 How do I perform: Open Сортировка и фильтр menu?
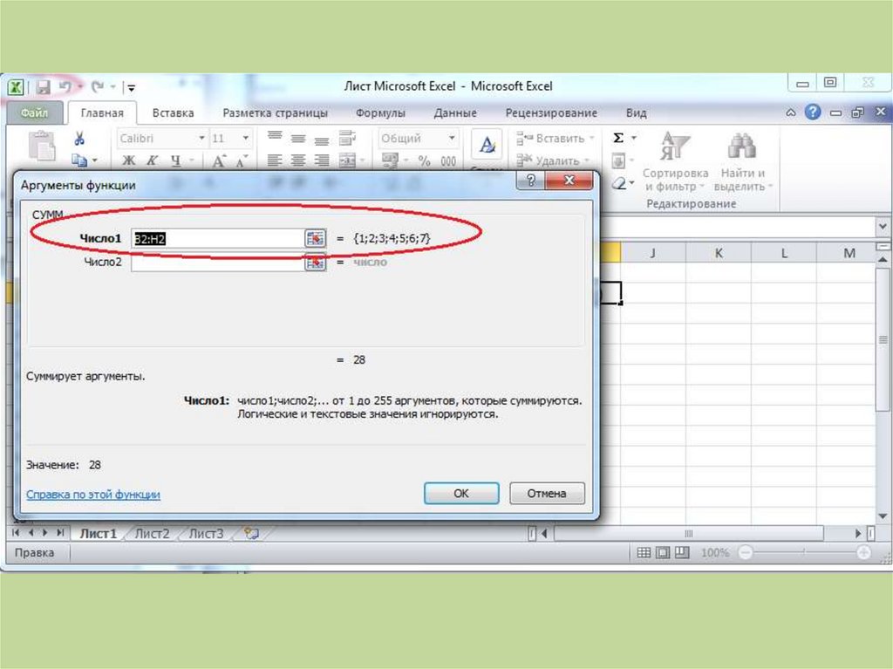coord(676,162)
